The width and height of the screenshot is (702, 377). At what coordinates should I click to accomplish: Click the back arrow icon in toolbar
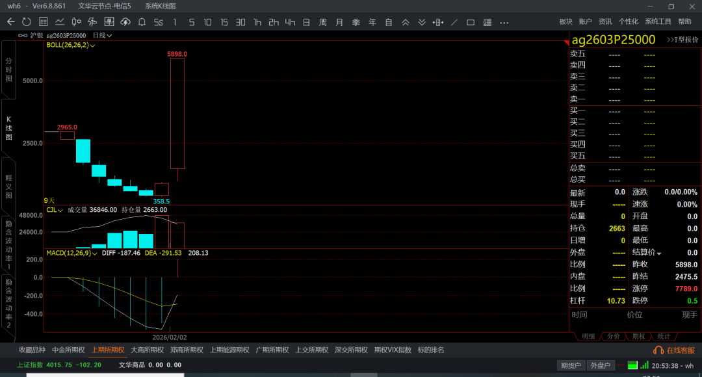(x=11, y=22)
